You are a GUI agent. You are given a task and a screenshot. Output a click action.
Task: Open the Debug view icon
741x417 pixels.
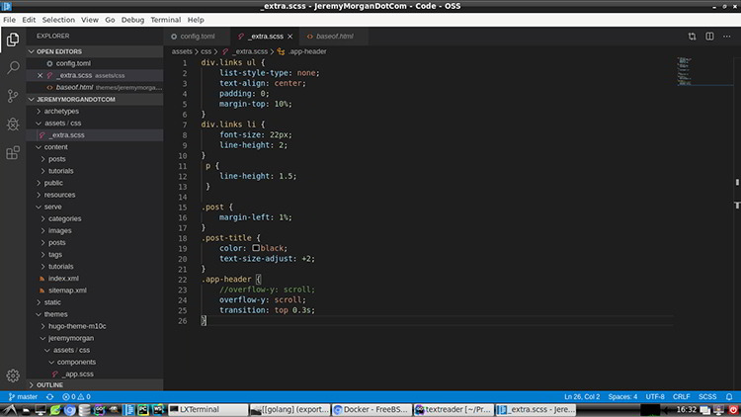pos(13,125)
